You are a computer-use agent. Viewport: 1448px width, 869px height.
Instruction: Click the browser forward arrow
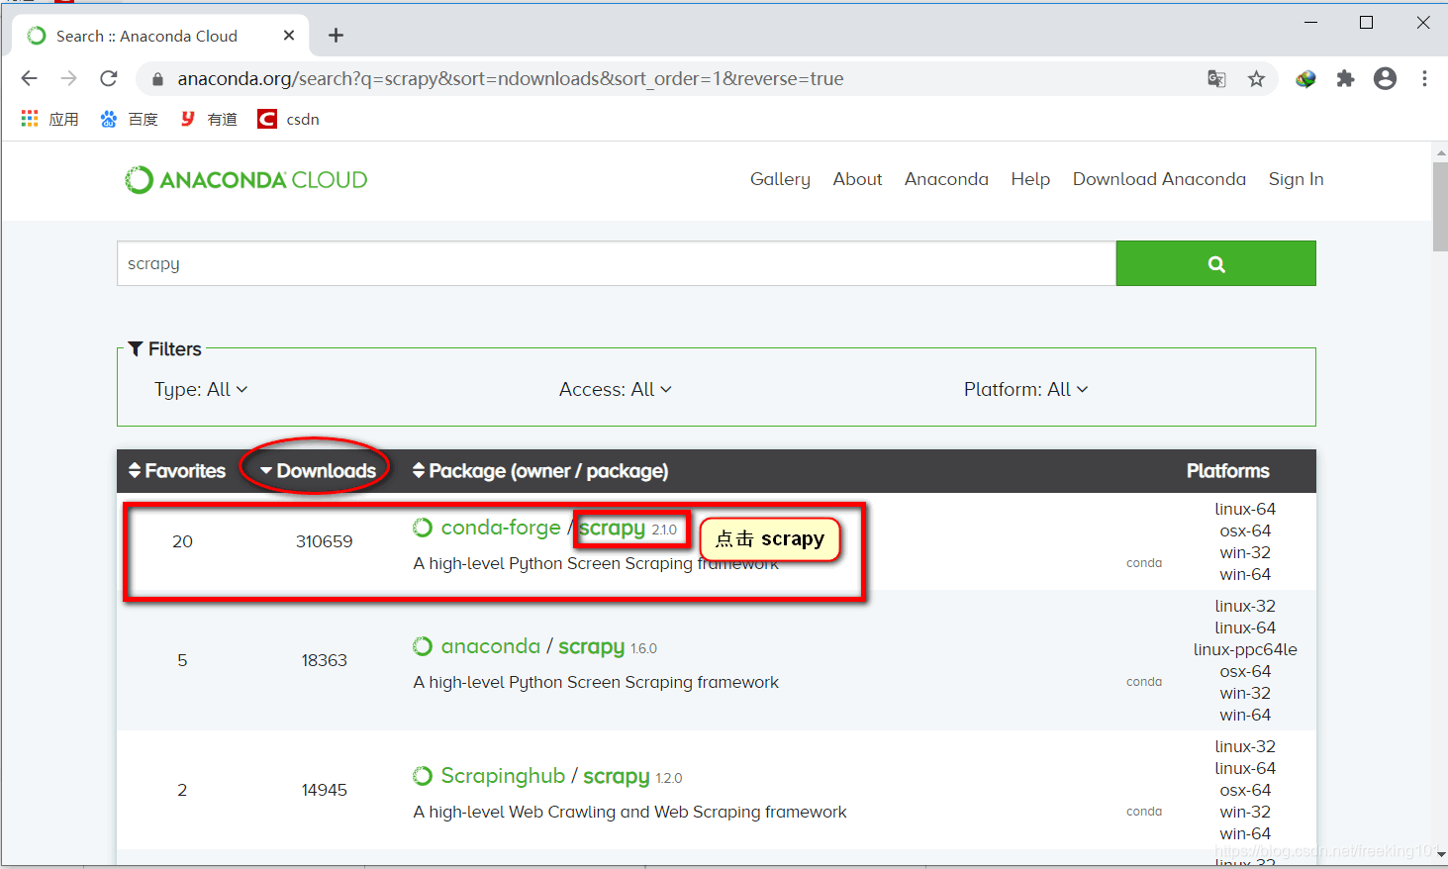68,78
